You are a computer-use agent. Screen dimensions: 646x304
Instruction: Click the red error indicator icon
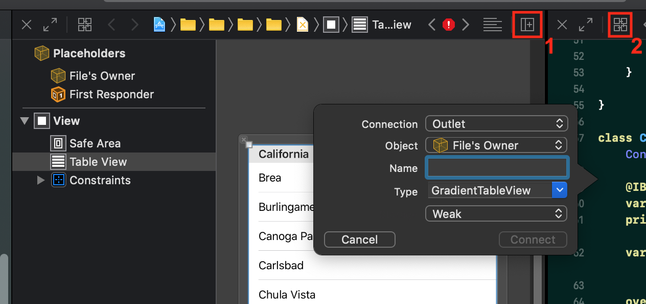click(449, 25)
